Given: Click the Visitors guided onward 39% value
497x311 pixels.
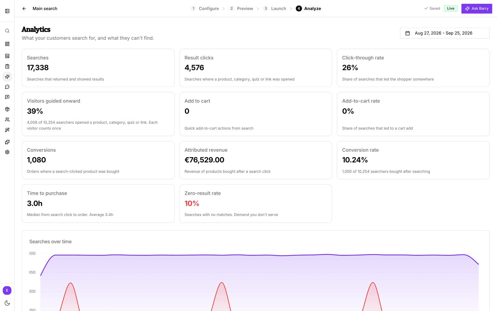Looking at the screenshot, I should pyautogui.click(x=35, y=111).
